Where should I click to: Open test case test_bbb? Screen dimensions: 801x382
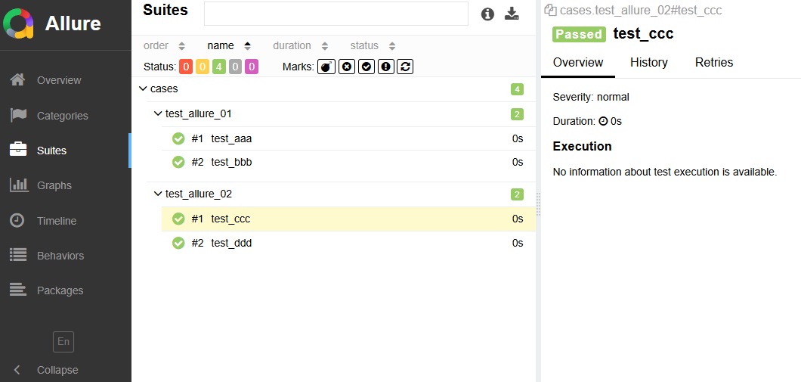click(348, 162)
